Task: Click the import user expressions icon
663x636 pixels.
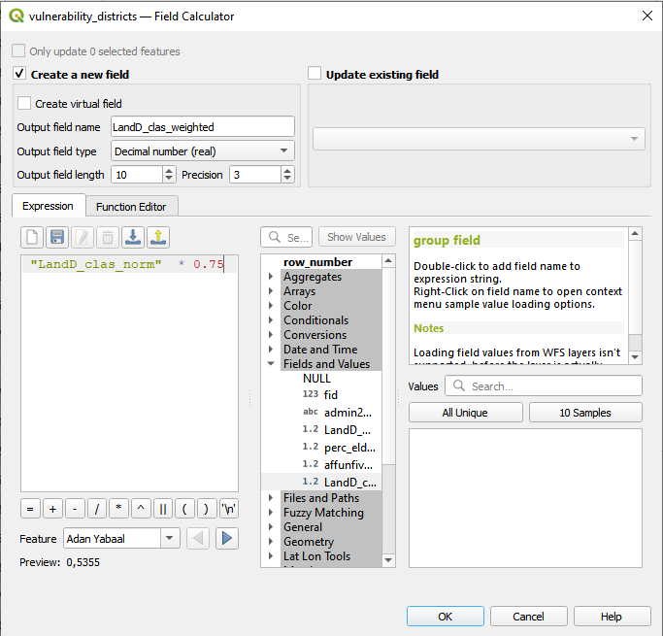Action: point(133,237)
